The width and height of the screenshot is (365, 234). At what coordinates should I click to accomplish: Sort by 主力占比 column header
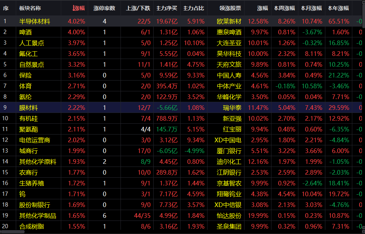pos(194,8)
